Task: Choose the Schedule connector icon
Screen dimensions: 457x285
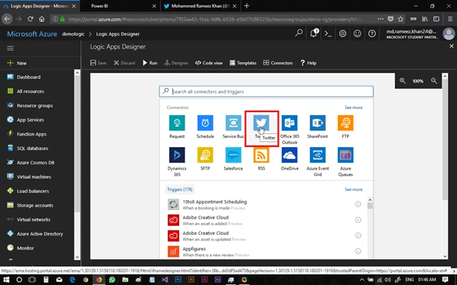Action: (205, 123)
